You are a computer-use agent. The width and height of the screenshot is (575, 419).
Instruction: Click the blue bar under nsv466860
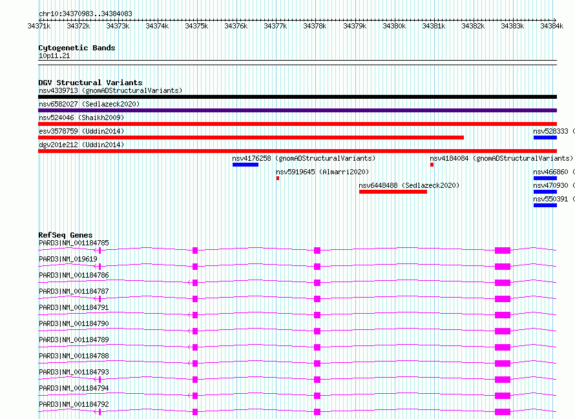(545, 178)
